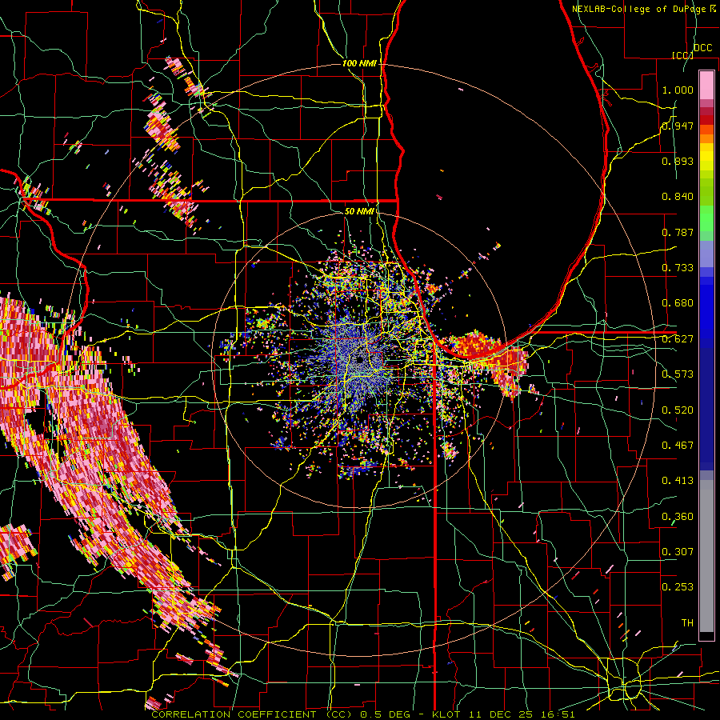Click the 0.520 scale value
This screenshot has width=720, height=720.
tap(678, 410)
